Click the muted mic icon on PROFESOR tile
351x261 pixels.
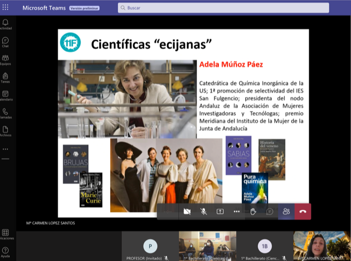tap(166, 258)
